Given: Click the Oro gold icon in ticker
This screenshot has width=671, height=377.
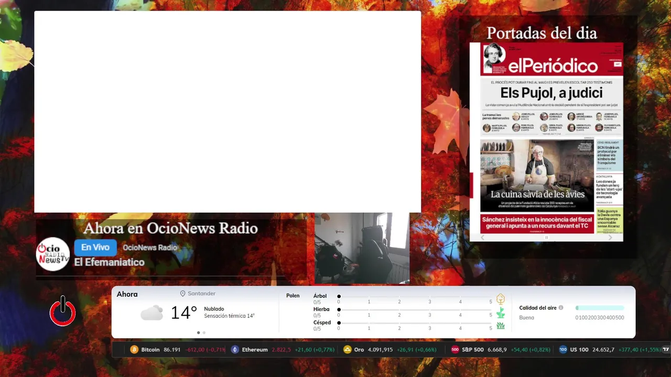Looking at the screenshot, I should (x=347, y=349).
